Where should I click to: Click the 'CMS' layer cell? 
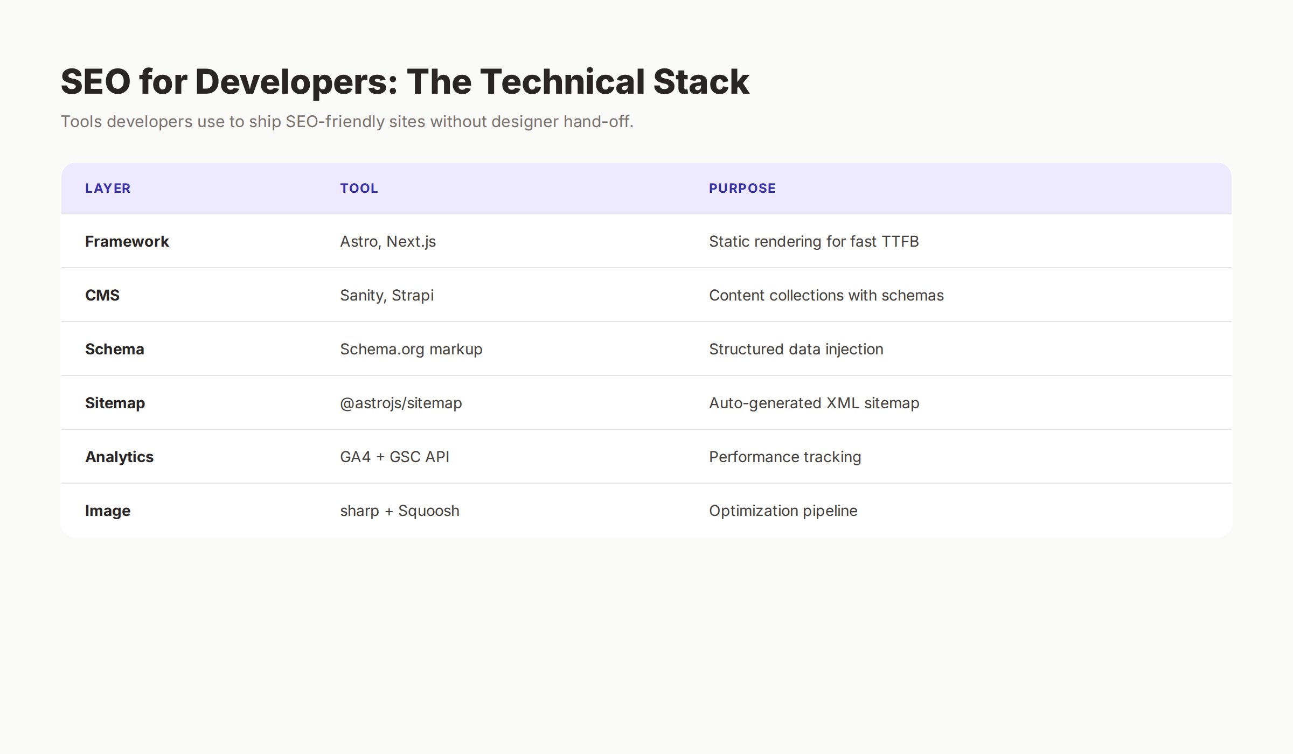(189, 295)
